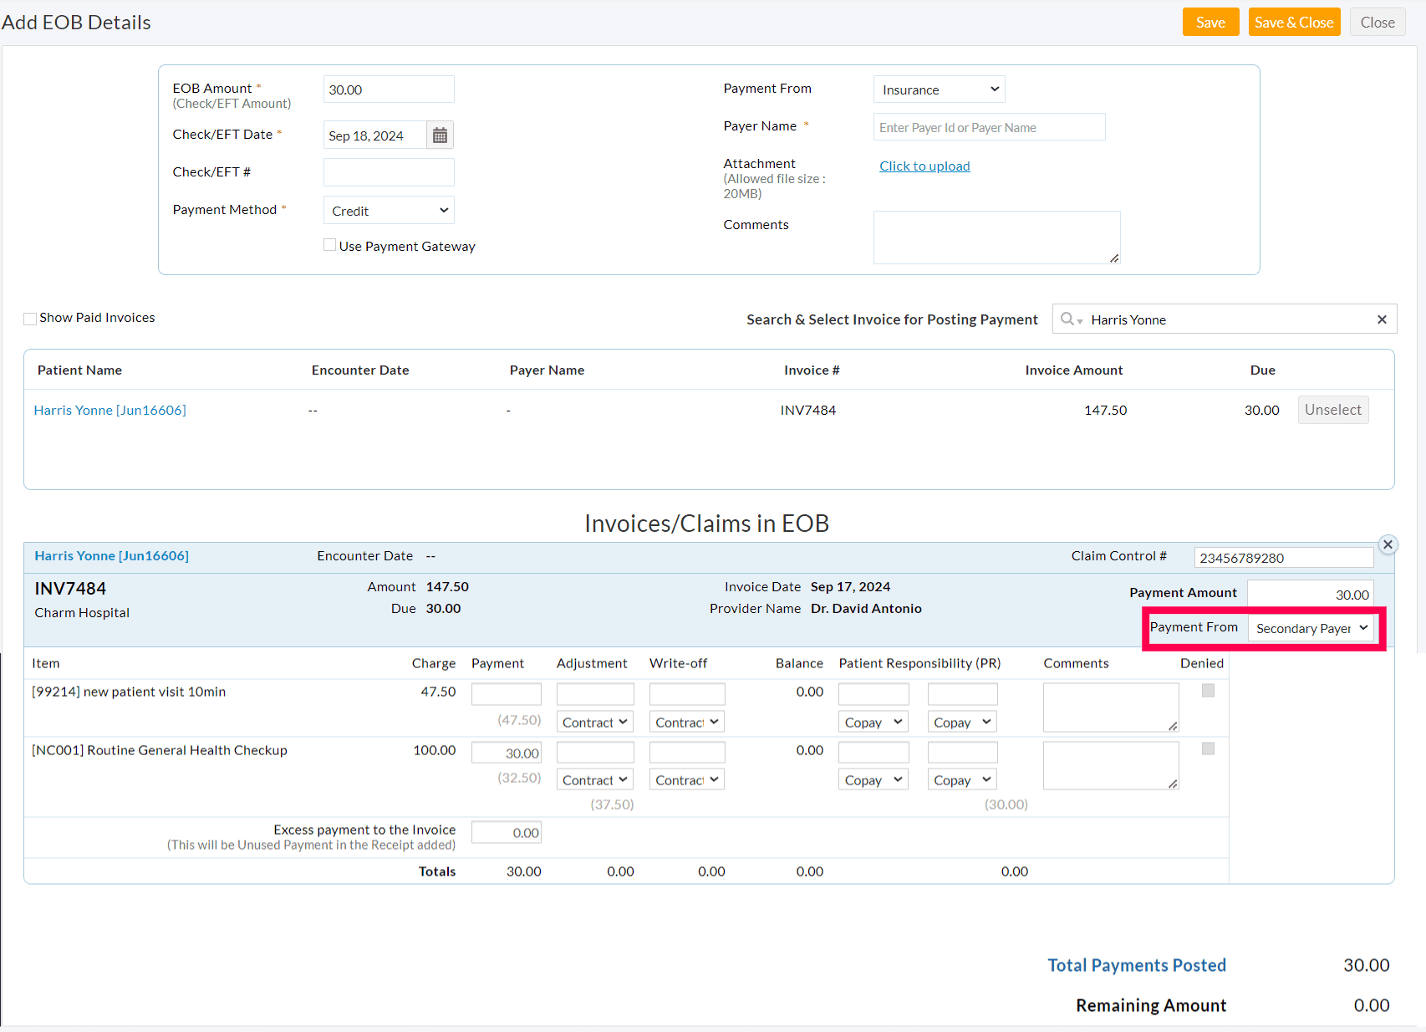Open the Payment From Insurance dropdown
Viewport: 1426px width, 1032px height.
click(939, 89)
